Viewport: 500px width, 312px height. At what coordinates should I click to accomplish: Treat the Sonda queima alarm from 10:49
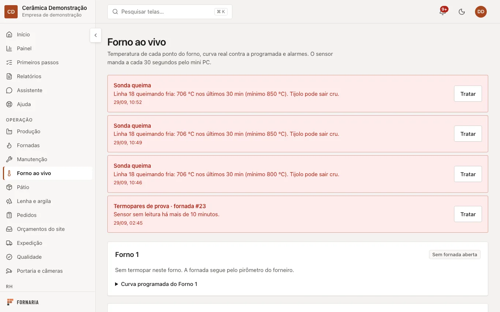click(x=468, y=134)
